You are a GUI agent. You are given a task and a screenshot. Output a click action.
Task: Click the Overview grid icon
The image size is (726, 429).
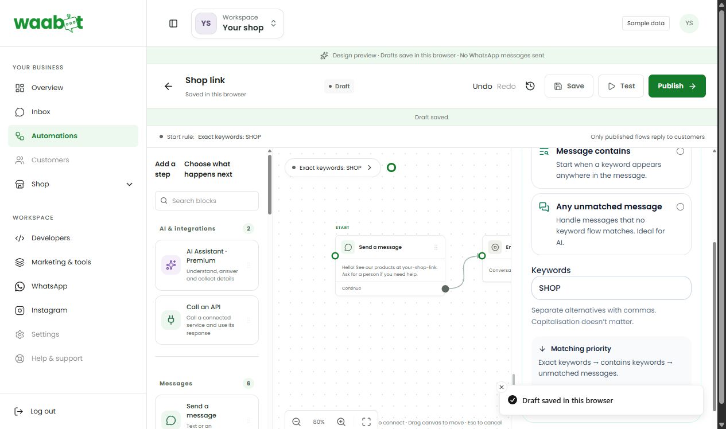(x=20, y=88)
